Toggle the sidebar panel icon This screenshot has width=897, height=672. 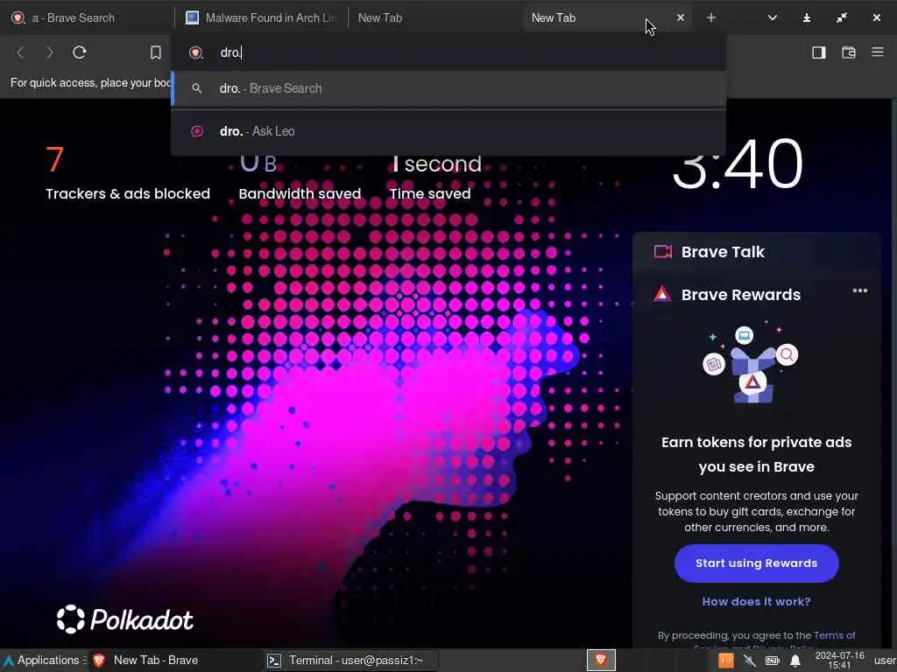click(819, 52)
